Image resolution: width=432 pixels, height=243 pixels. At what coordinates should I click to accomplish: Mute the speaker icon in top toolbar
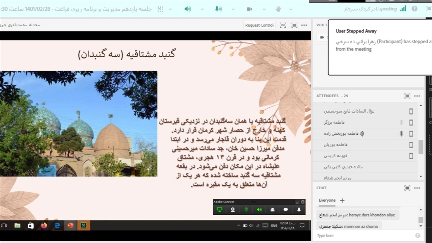pos(188,9)
